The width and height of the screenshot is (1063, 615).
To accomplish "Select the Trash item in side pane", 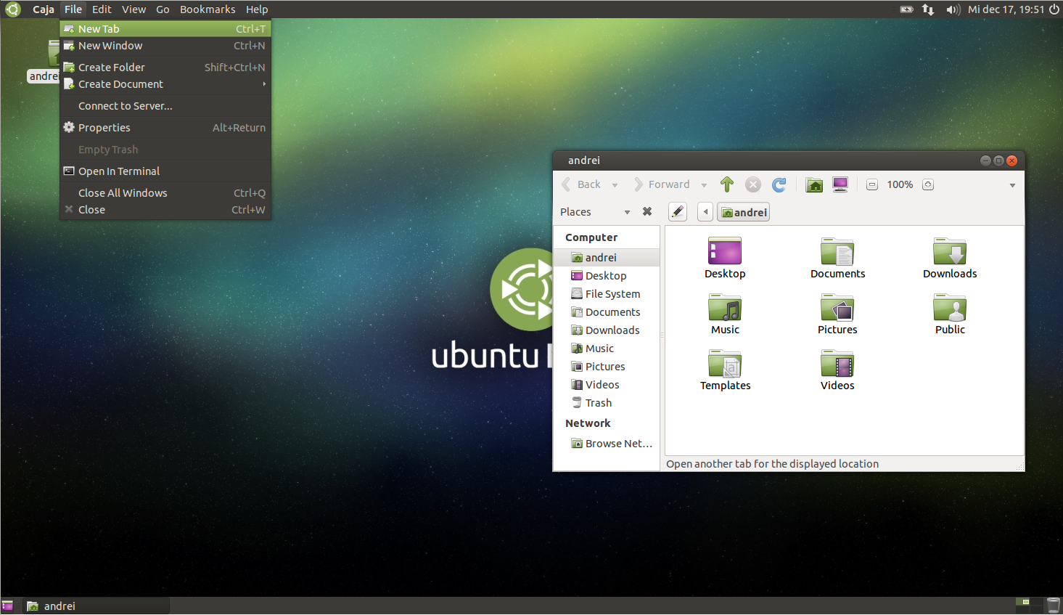I will point(596,402).
